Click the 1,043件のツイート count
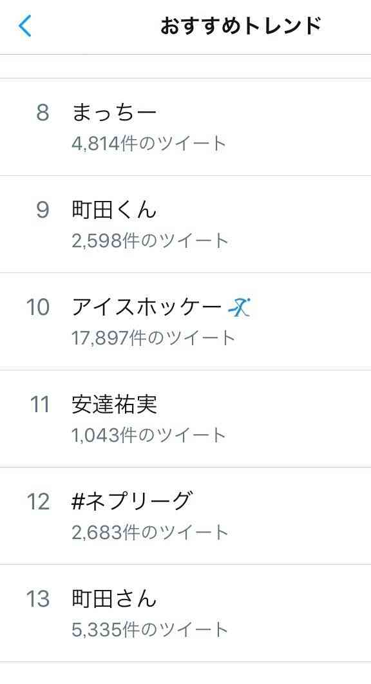371x684 pixels. pos(149,435)
